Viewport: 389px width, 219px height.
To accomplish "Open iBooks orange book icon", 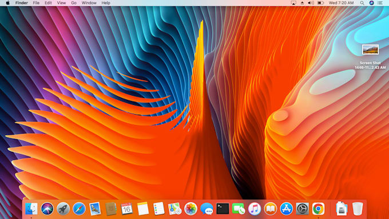I will 271,209.
